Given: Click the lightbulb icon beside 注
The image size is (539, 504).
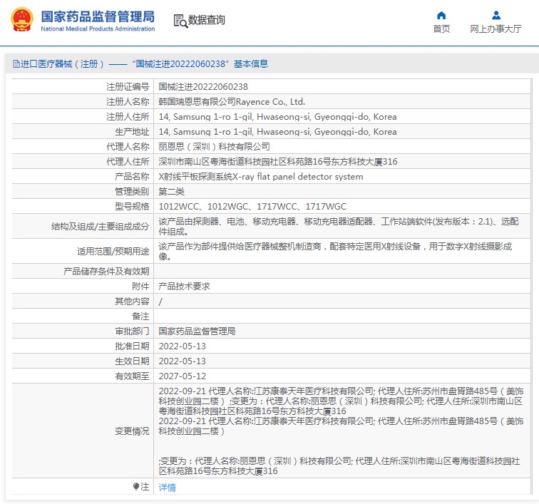Looking at the screenshot, I should click(x=136, y=487).
